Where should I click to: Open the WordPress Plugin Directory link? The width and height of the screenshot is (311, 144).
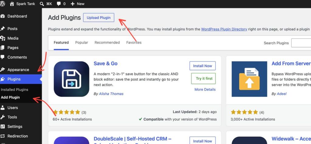tap(224, 29)
